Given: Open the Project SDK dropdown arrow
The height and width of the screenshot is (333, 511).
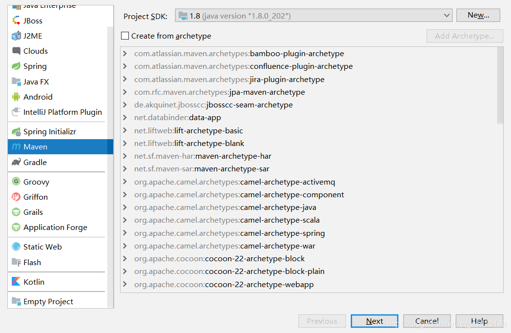Looking at the screenshot, I should tap(447, 15).
